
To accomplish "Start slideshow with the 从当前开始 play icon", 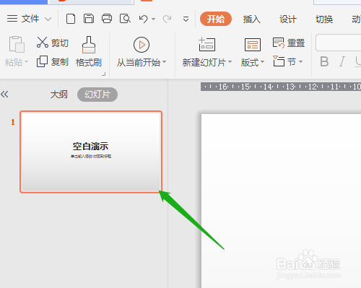I will coord(142,45).
